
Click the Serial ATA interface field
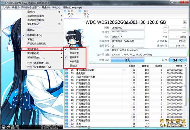(x=128, y=37)
